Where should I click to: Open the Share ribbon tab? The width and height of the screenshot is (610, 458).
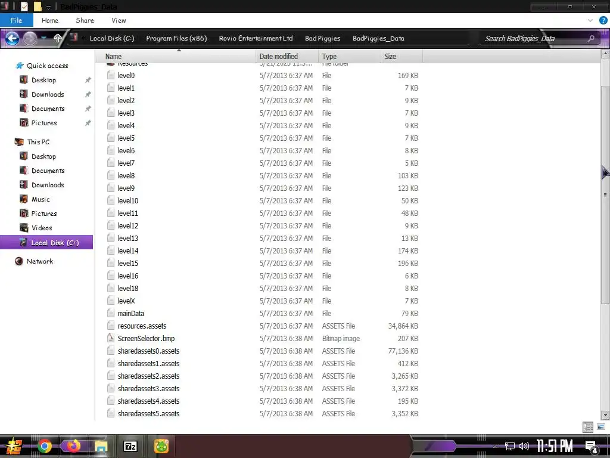85,20
